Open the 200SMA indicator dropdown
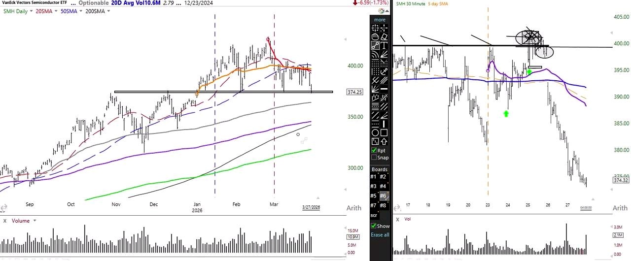The width and height of the screenshot is (631, 261). tap(107, 11)
